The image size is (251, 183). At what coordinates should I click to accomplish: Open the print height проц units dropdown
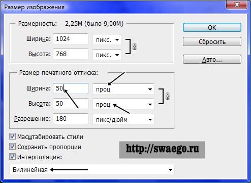(x=123, y=104)
